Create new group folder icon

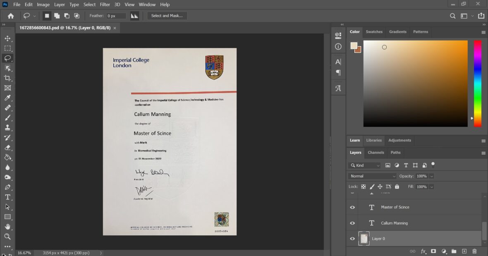(x=454, y=251)
